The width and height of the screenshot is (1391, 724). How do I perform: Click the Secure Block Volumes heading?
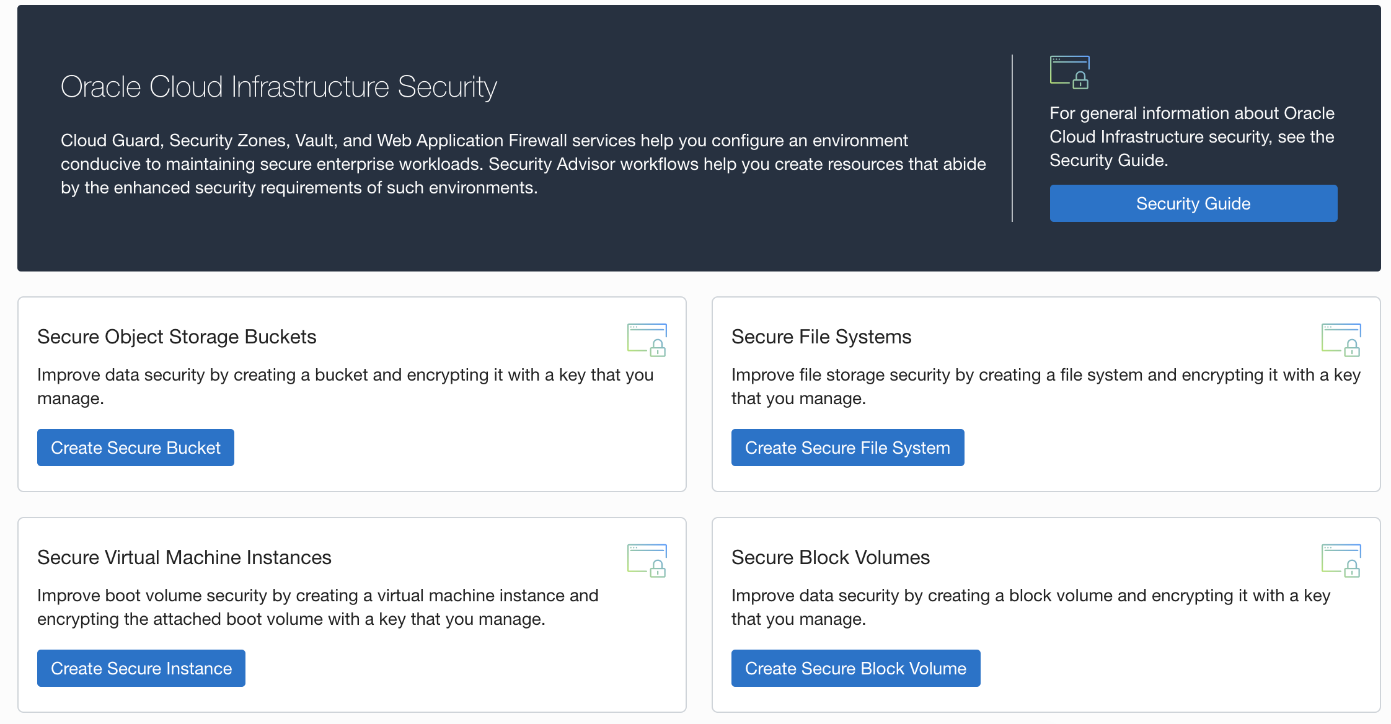click(x=830, y=557)
